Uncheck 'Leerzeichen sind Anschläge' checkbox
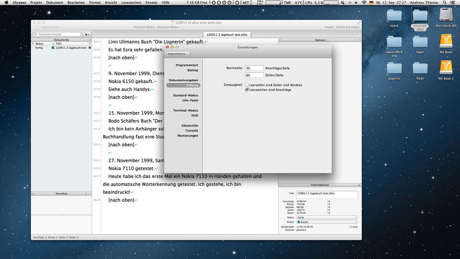Screen dimensions: 460x259 pyautogui.click(x=247, y=90)
